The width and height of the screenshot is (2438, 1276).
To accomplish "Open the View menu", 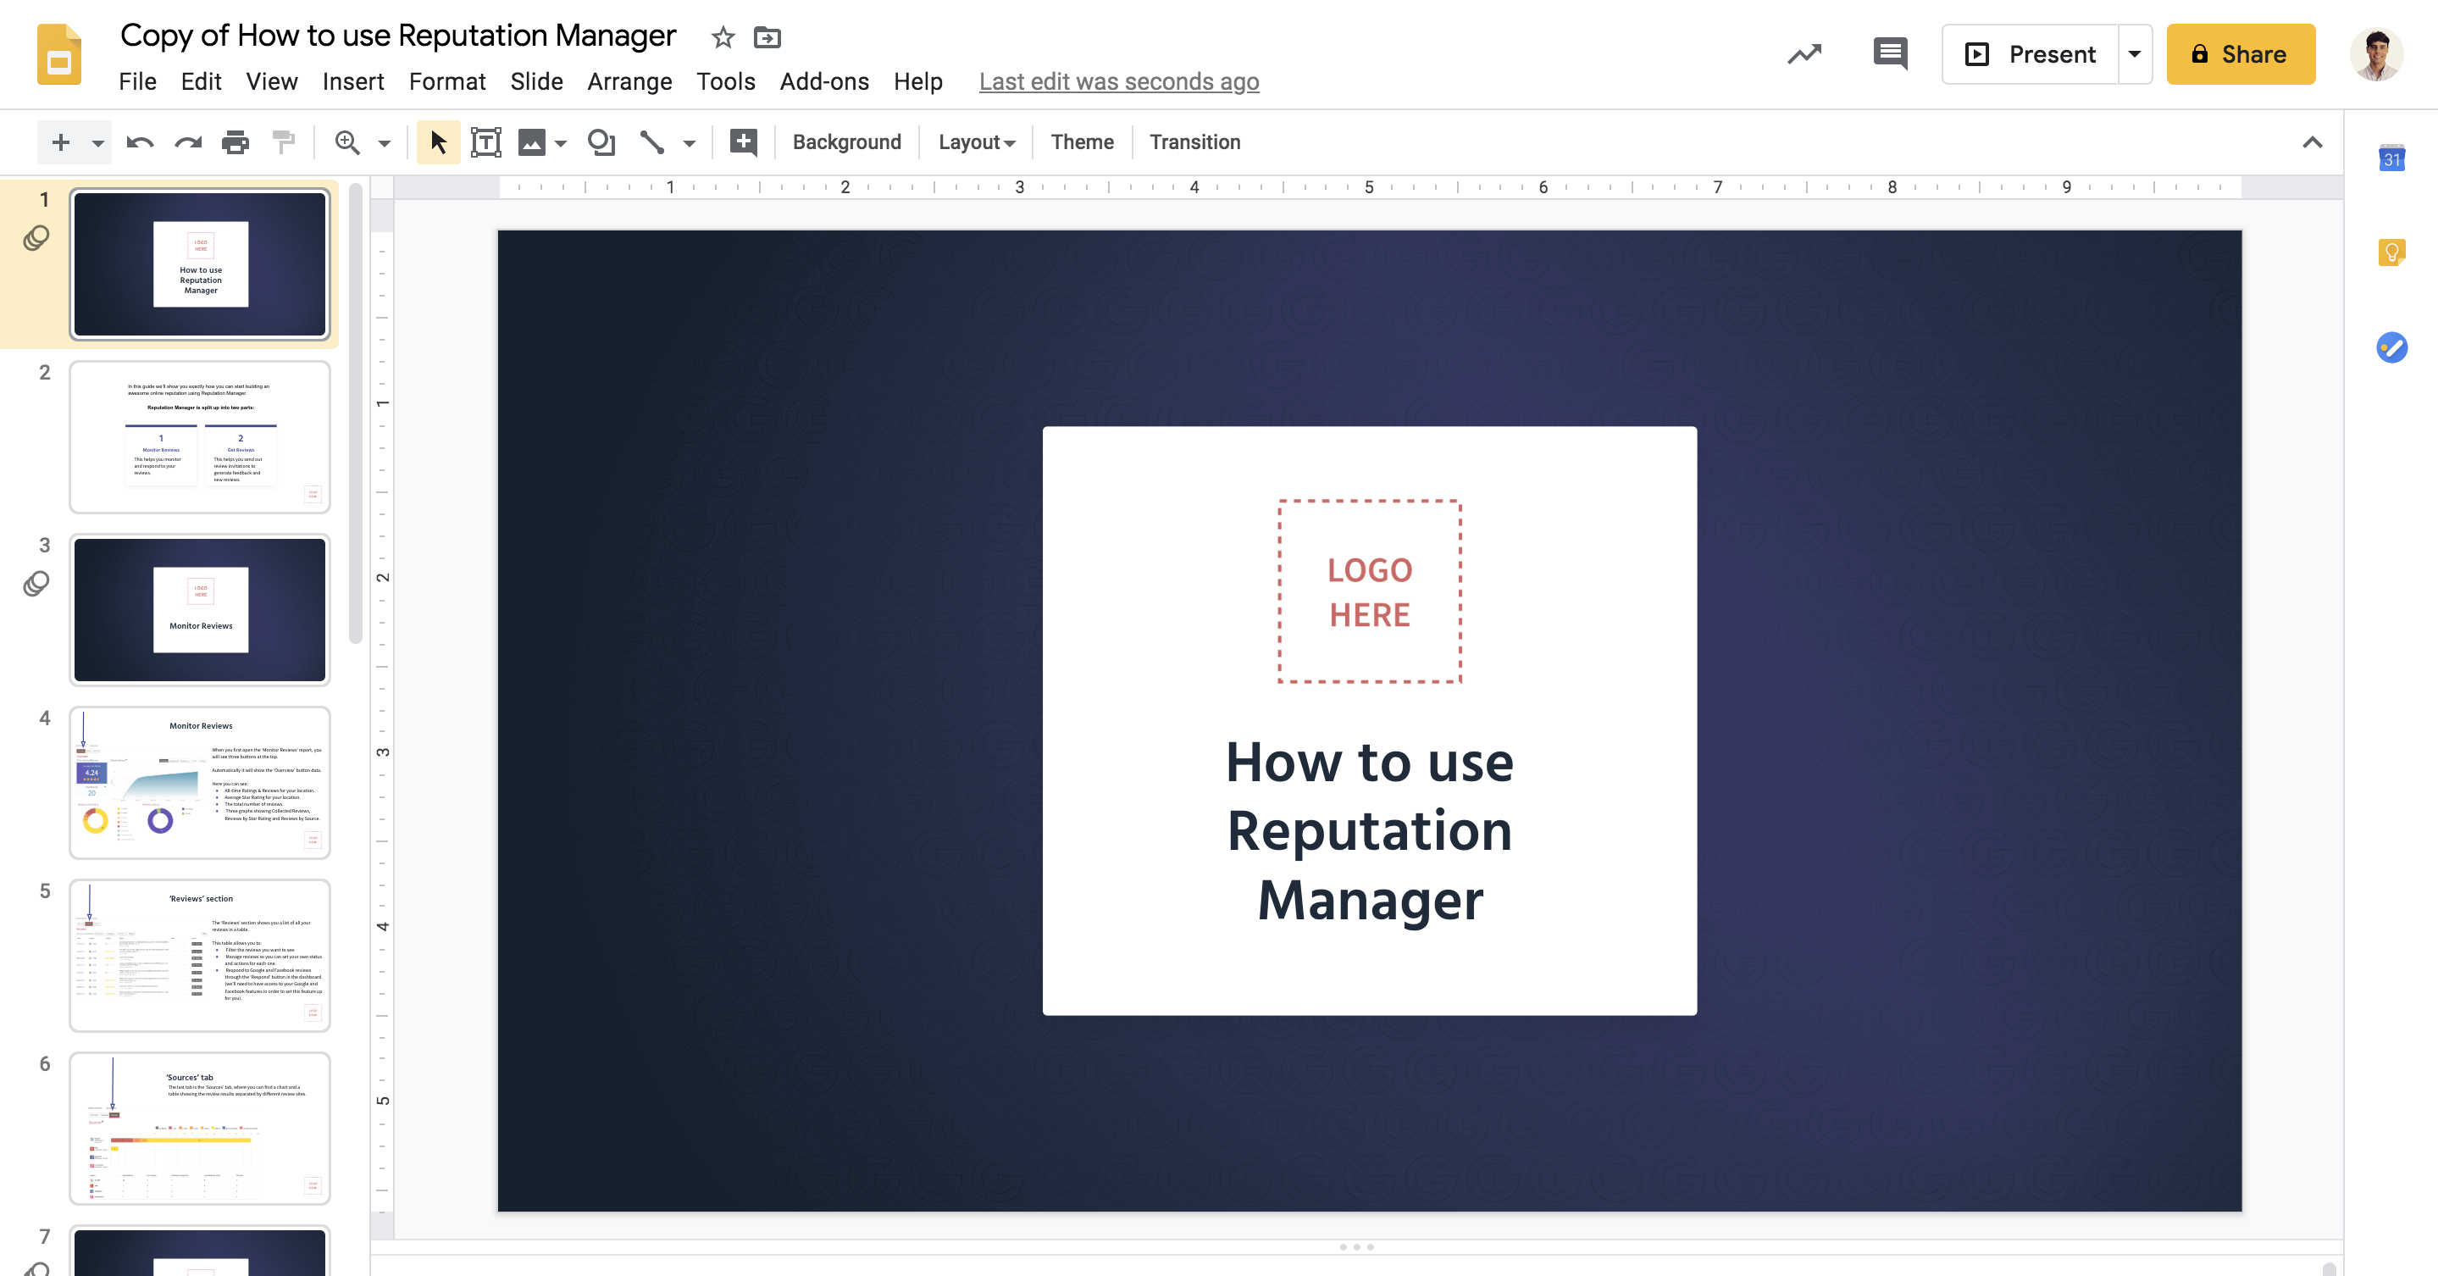I will pos(272,82).
